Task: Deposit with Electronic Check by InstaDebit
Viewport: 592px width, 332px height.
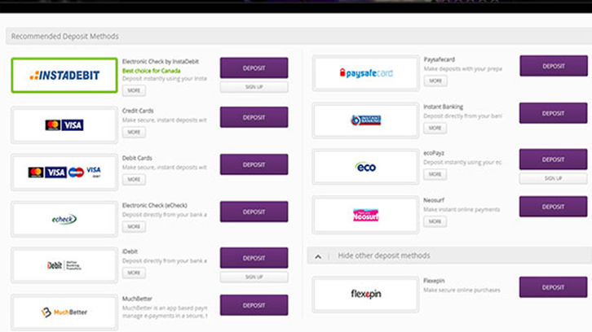Action: (x=254, y=68)
